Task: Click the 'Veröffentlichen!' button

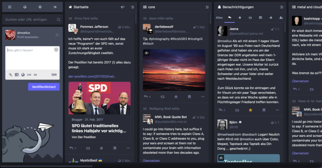Action: coord(44,87)
